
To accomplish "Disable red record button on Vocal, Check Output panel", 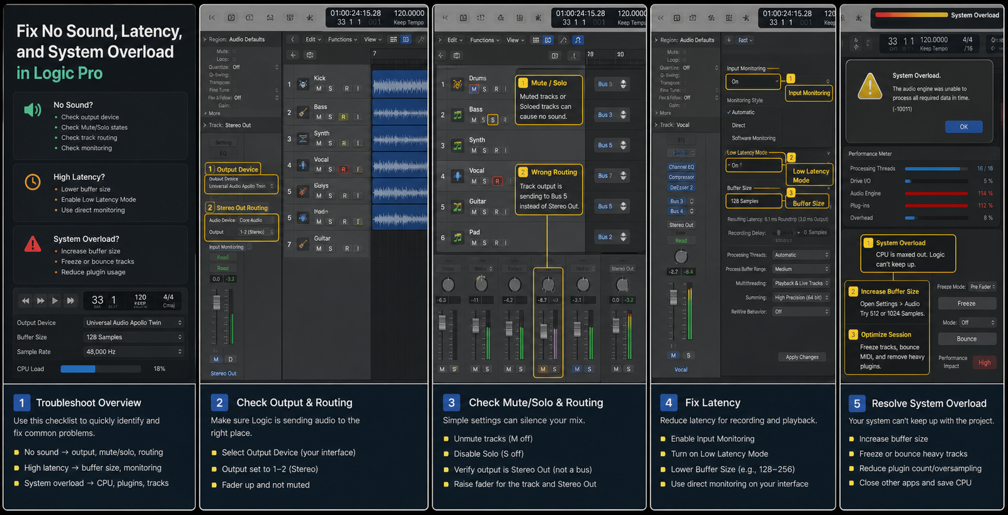I will click(343, 169).
